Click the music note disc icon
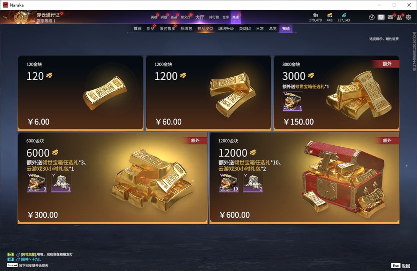Screen dimensions: 417x271 [x=371, y=17]
